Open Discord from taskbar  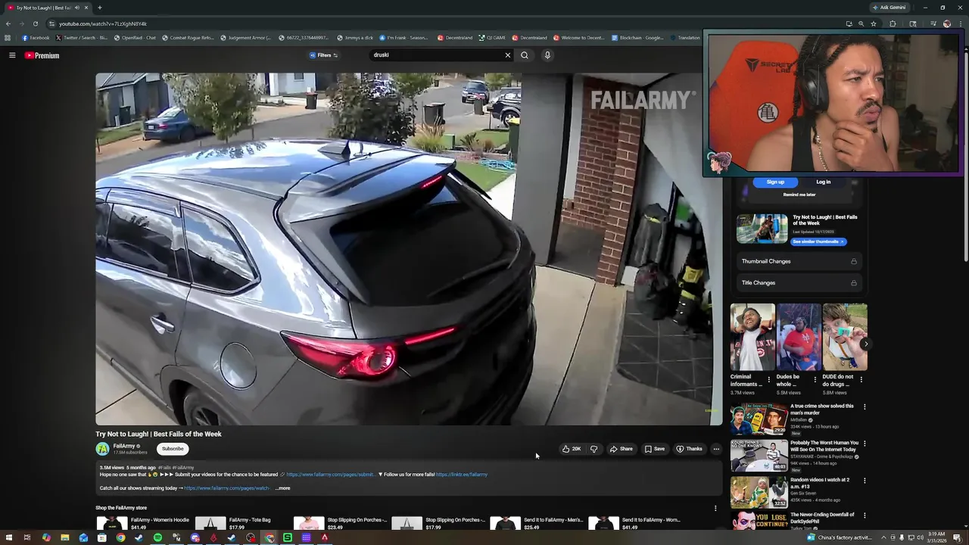coord(195,537)
